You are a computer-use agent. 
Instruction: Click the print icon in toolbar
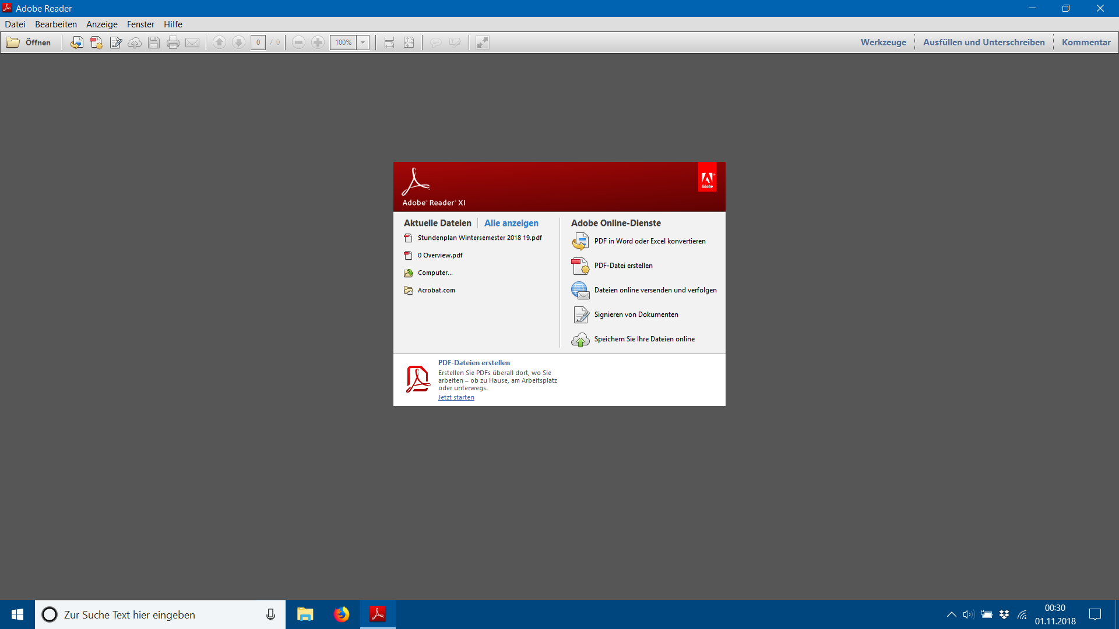click(173, 43)
